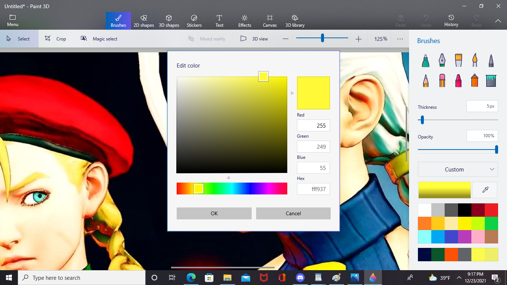This screenshot has height=285, width=507.
Task: Expand the Custom material dropdown
Action: coord(458,169)
